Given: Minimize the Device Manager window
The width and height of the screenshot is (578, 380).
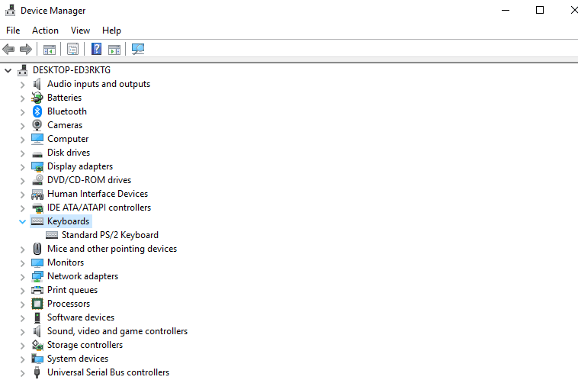Looking at the screenshot, I should click(506, 11).
